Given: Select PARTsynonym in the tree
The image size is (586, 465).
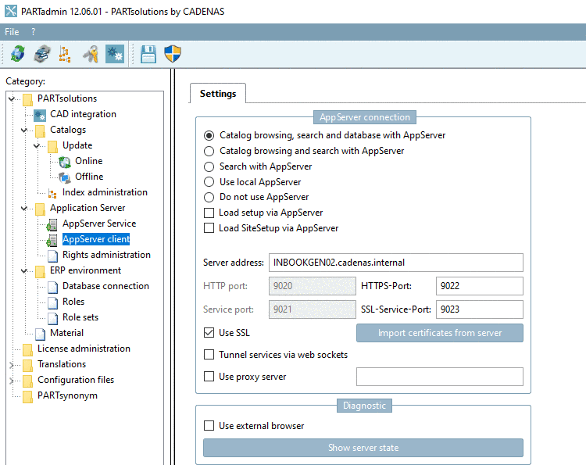Looking at the screenshot, I should 67,395.
